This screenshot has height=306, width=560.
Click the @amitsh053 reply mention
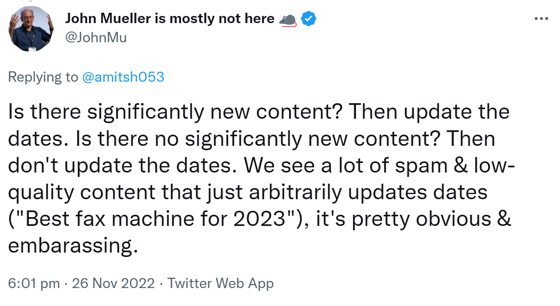(x=123, y=77)
